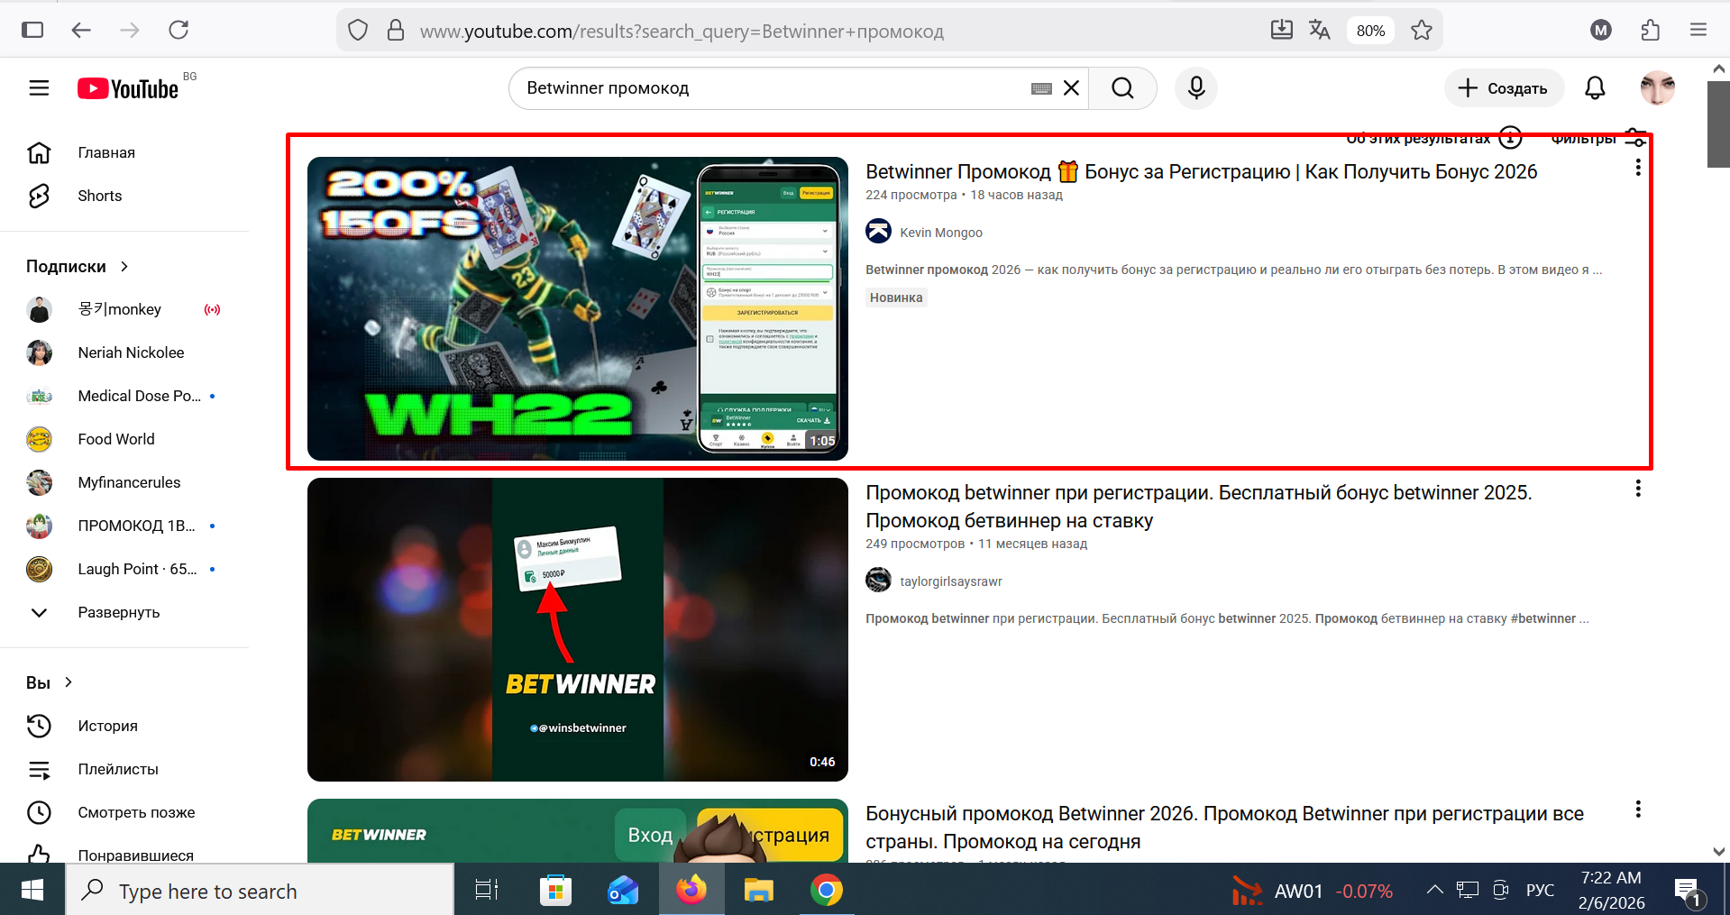Translate this page using the translate icon

(x=1320, y=31)
